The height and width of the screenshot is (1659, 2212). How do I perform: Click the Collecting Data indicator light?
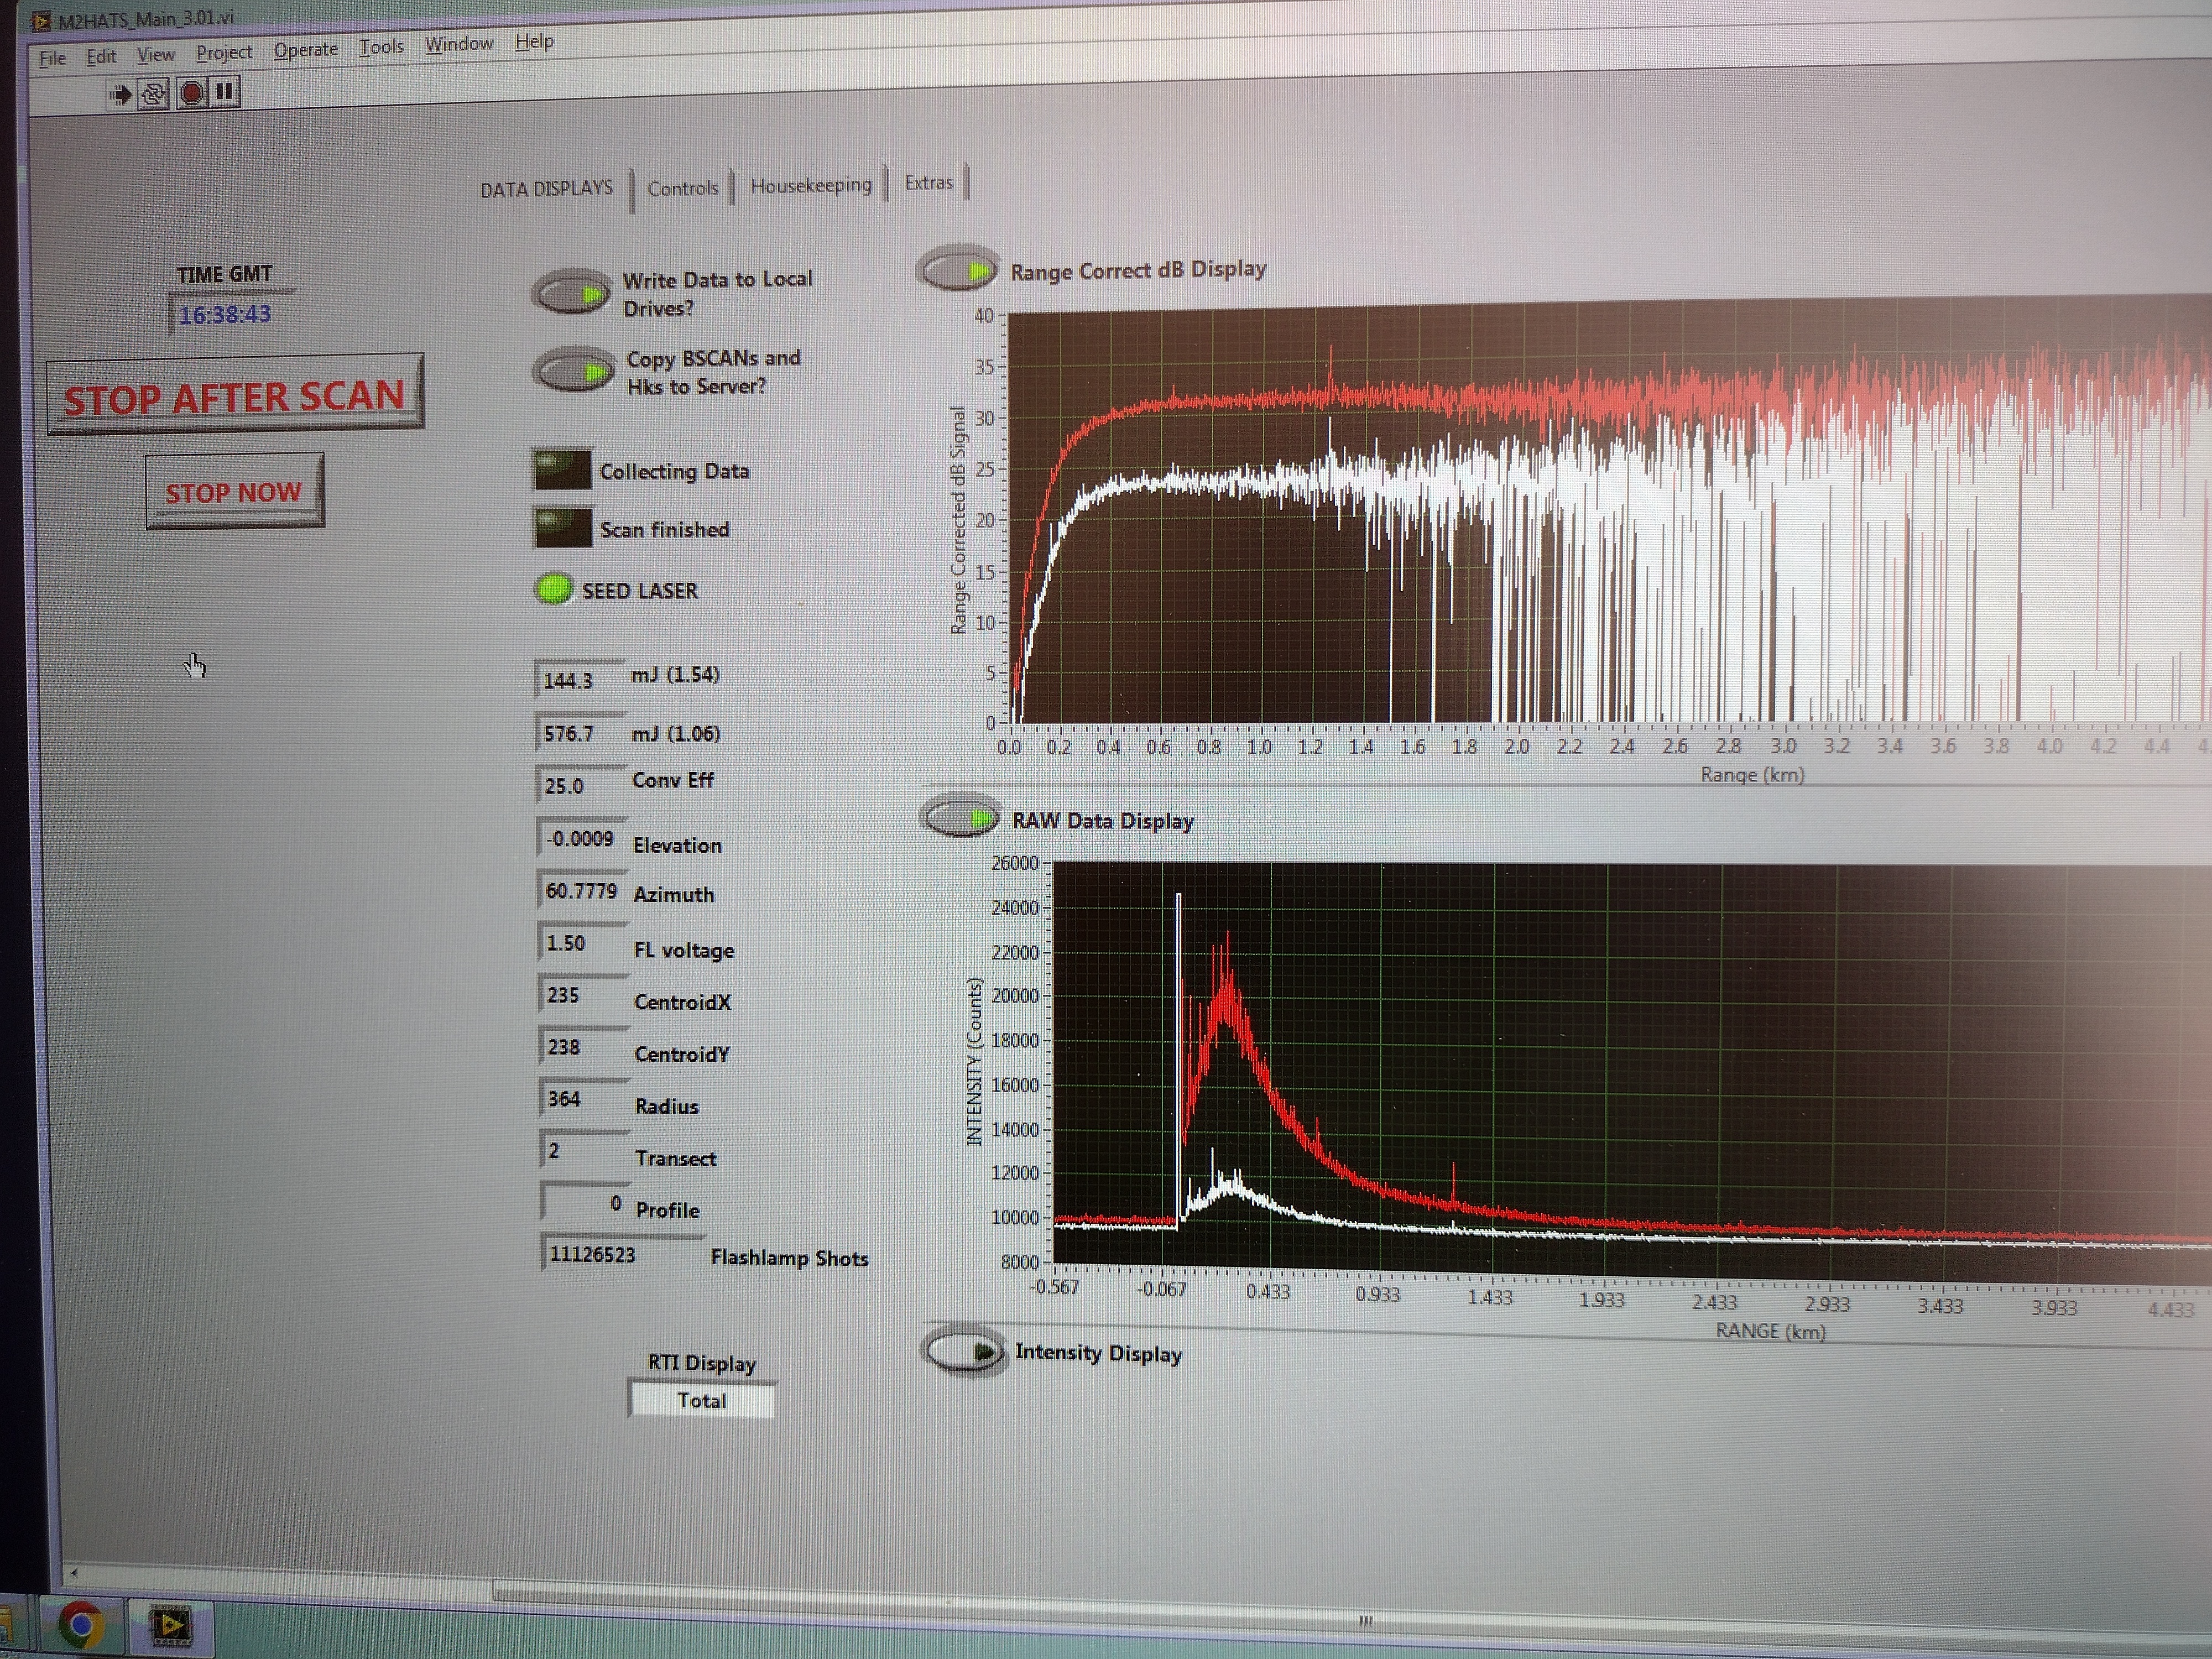tap(563, 469)
